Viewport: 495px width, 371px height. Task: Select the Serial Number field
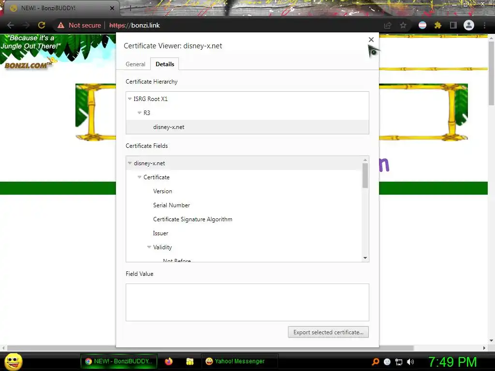(x=244, y=205)
